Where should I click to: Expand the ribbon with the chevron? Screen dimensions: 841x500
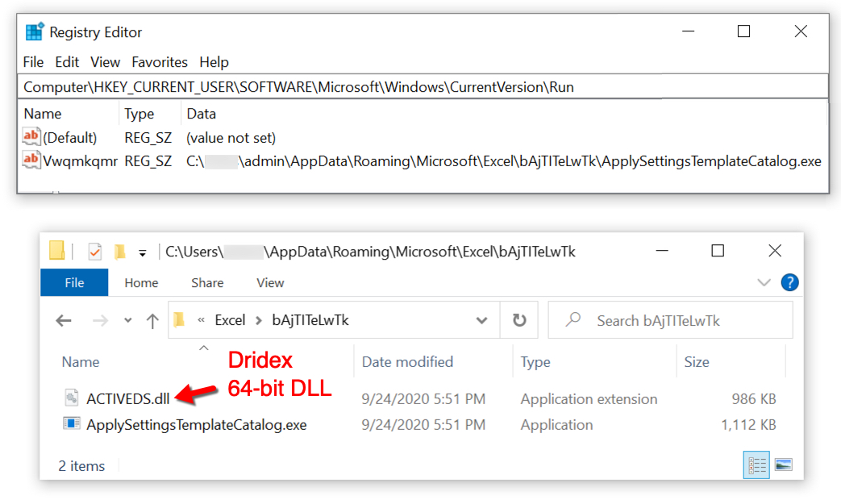[x=764, y=282]
